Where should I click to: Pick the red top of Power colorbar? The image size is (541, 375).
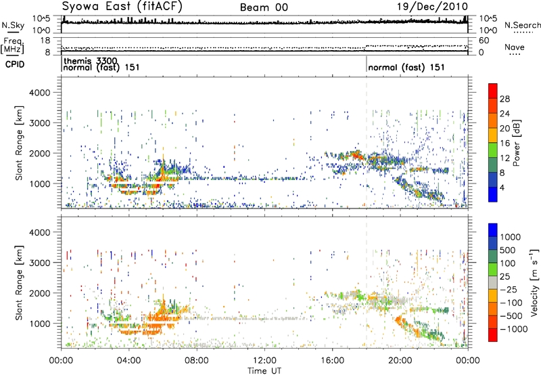point(493,91)
